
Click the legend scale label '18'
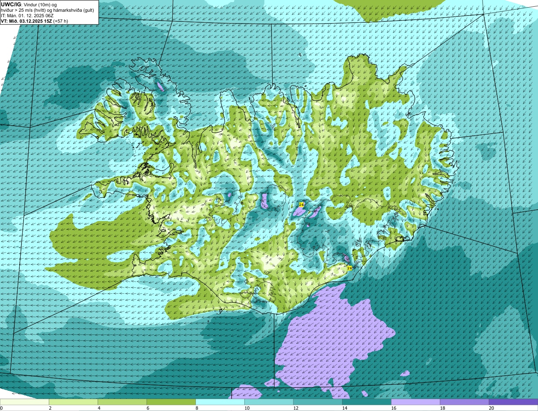[442, 408]
